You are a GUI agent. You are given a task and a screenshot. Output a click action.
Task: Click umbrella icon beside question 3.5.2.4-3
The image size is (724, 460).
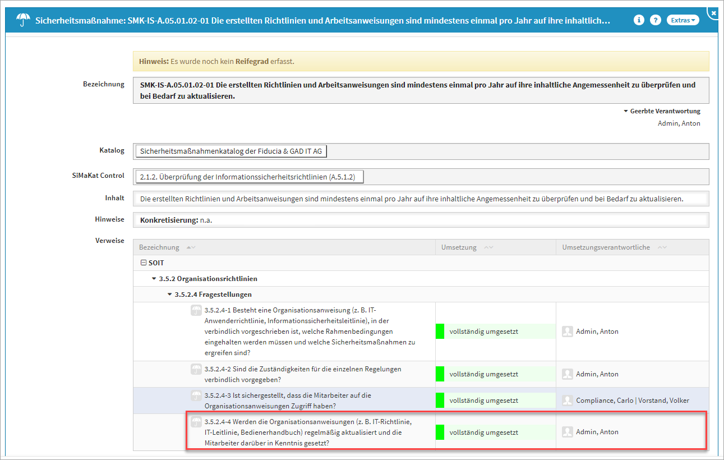coord(196,395)
